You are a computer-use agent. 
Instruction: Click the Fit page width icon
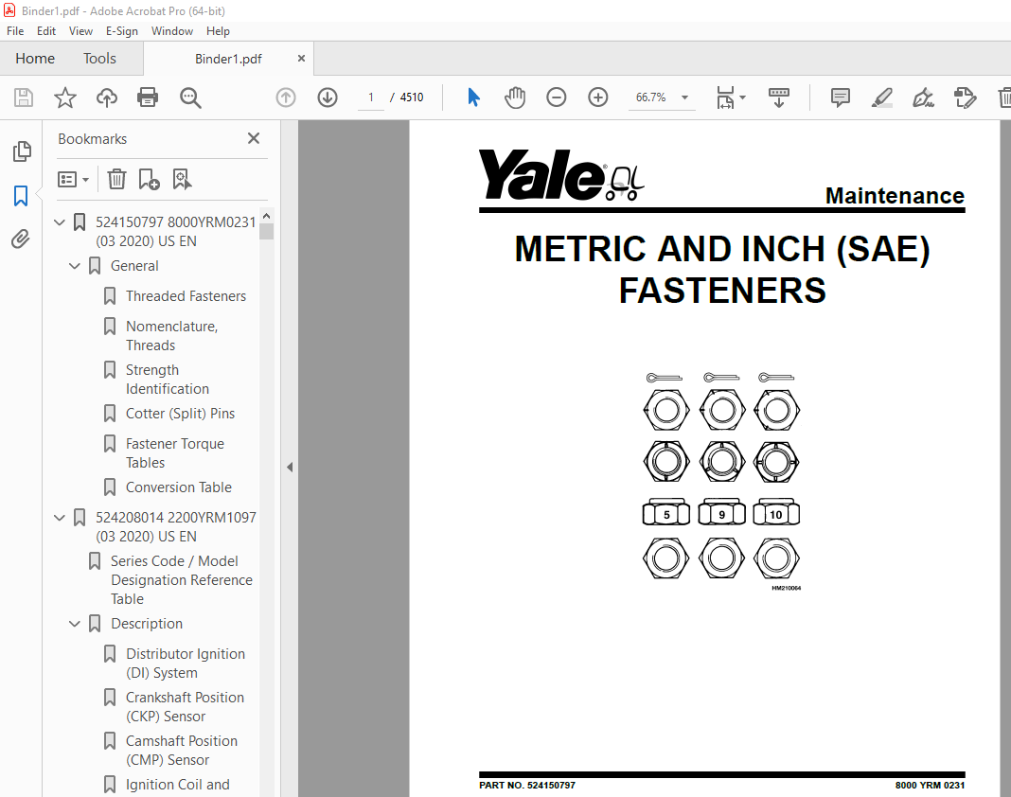[x=725, y=97]
